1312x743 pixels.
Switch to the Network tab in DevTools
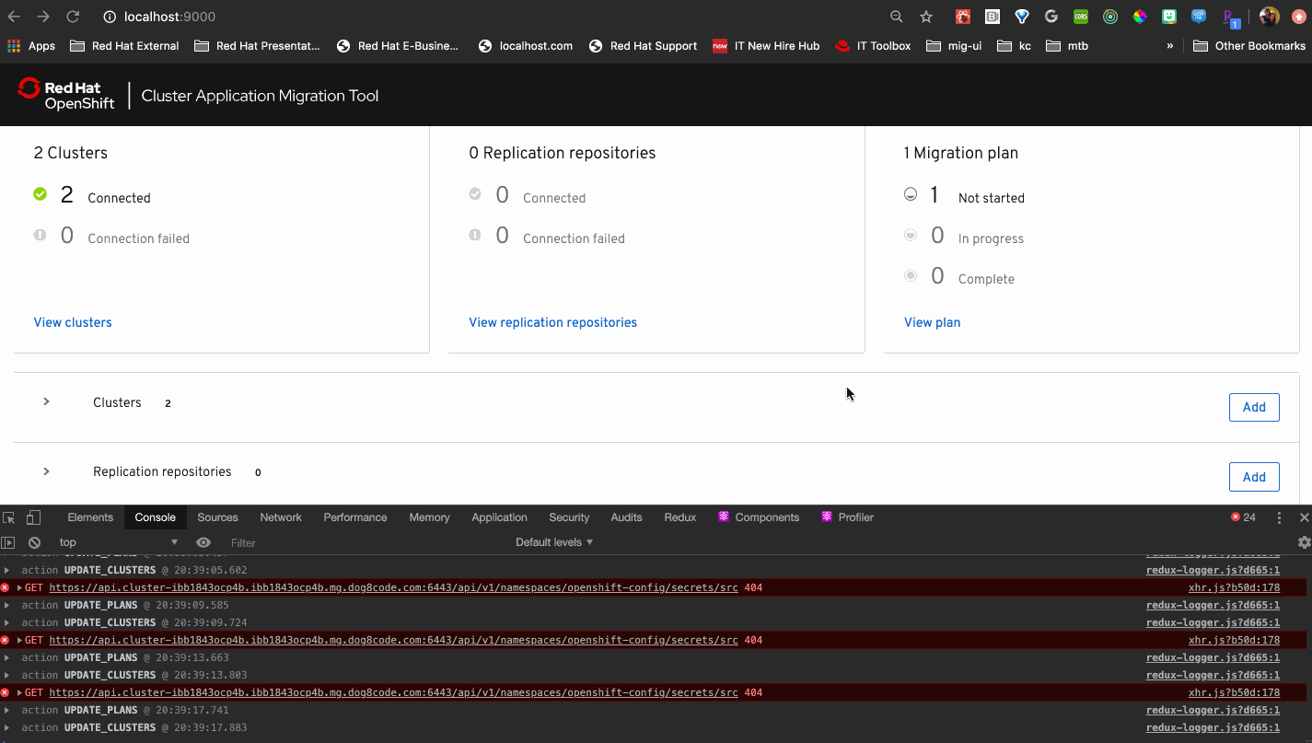coord(281,517)
